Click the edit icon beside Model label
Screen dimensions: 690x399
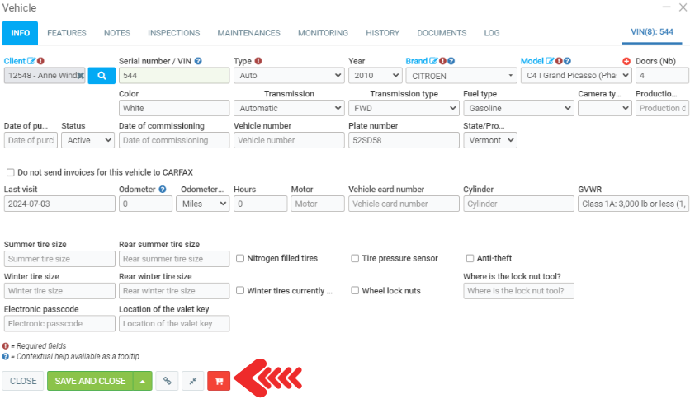tap(550, 61)
